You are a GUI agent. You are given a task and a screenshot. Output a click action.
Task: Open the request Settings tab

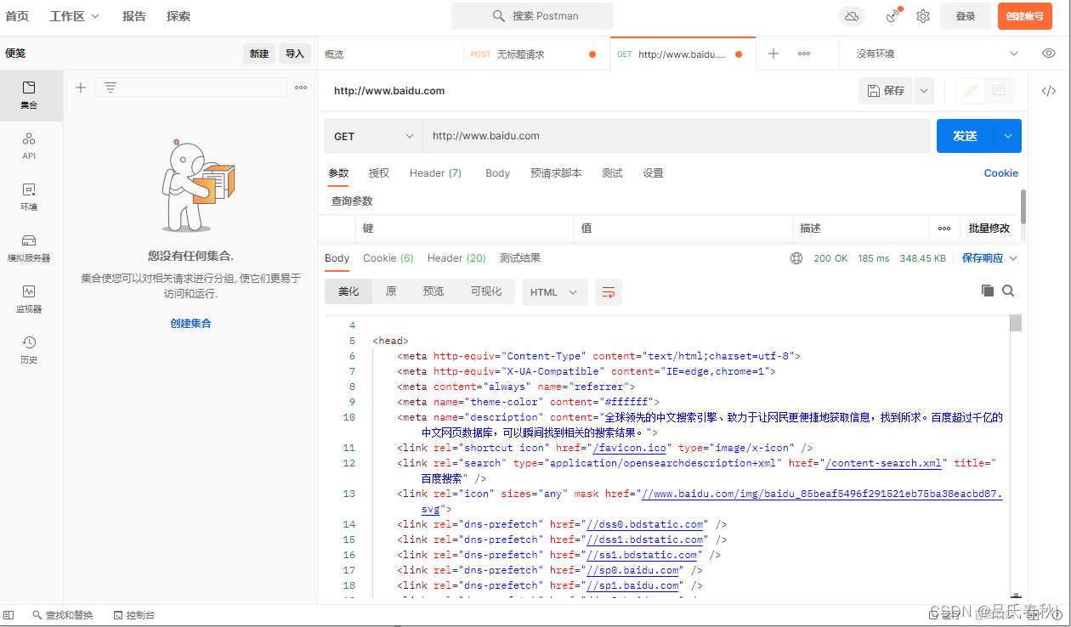click(653, 173)
